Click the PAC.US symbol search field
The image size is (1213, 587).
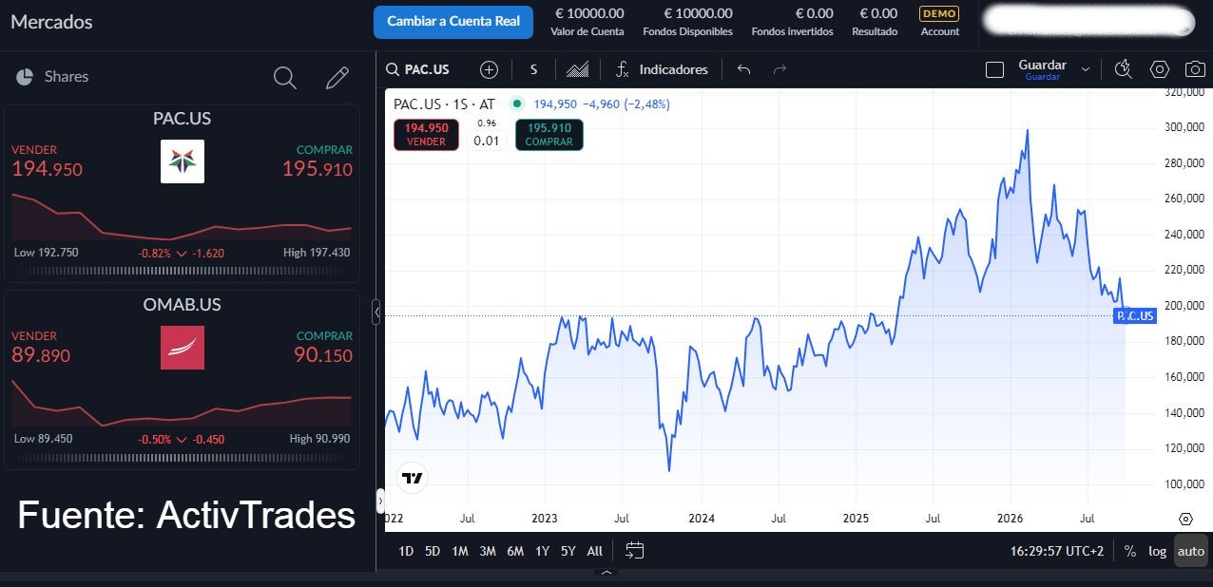(419, 69)
